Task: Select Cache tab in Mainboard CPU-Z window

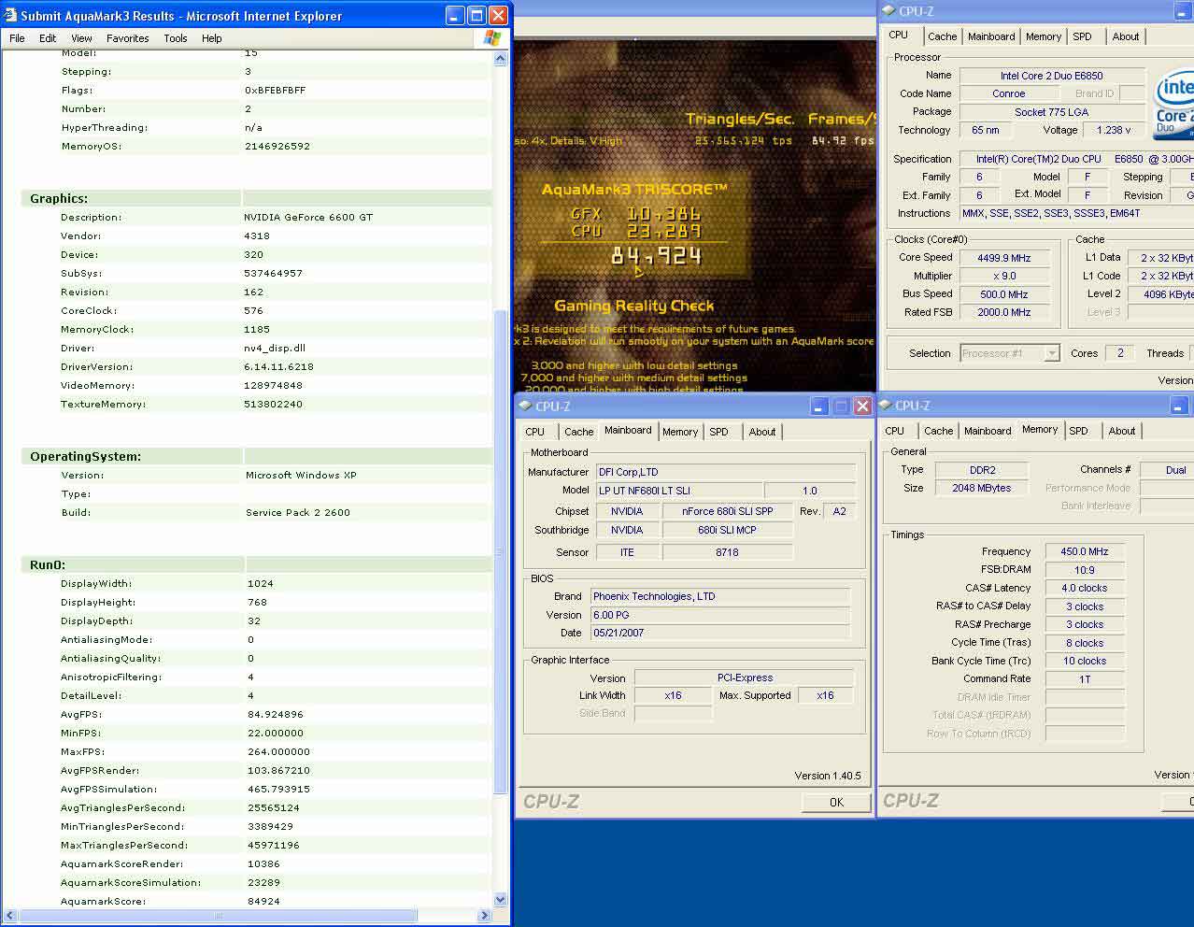Action: tap(578, 432)
